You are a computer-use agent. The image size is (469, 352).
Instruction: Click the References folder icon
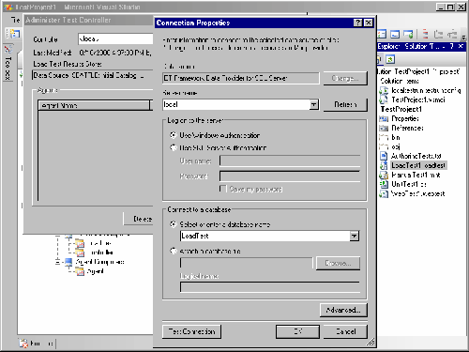[384, 128]
